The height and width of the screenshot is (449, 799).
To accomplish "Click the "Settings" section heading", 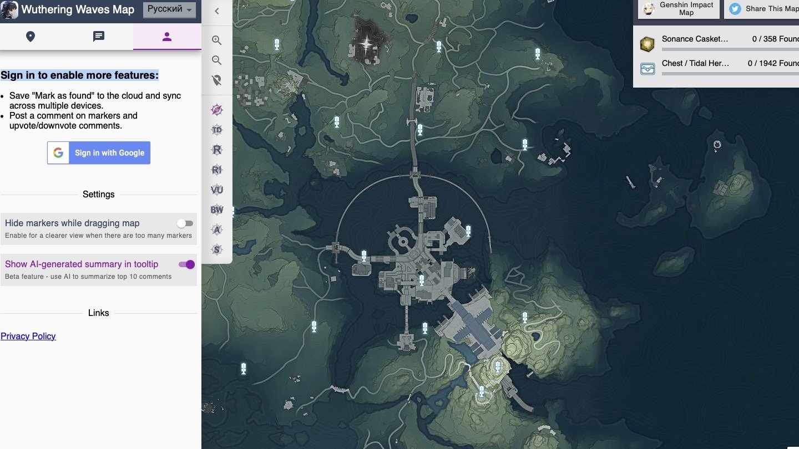I will click(x=99, y=195).
